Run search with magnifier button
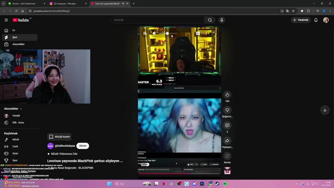Viewport: 334px width, 188px height. [210, 20]
